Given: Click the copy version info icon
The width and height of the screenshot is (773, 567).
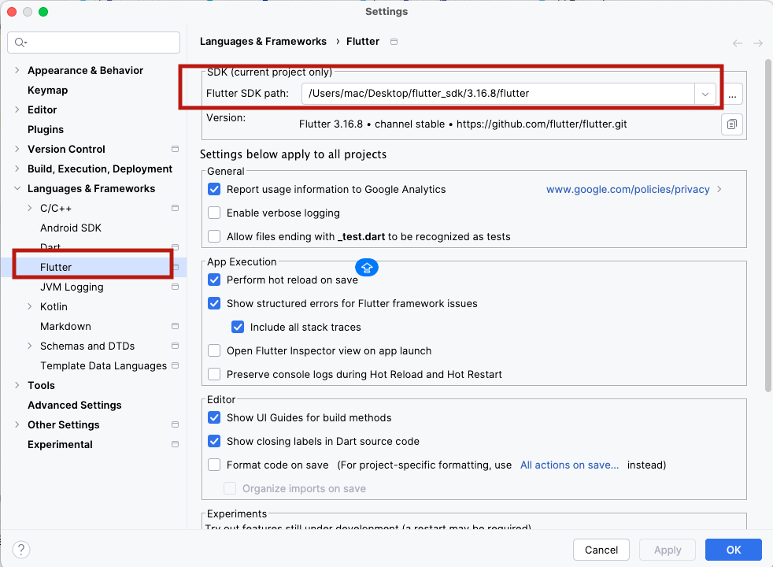Looking at the screenshot, I should pyautogui.click(x=732, y=124).
